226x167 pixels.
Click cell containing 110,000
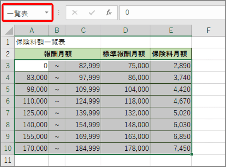point(31,101)
